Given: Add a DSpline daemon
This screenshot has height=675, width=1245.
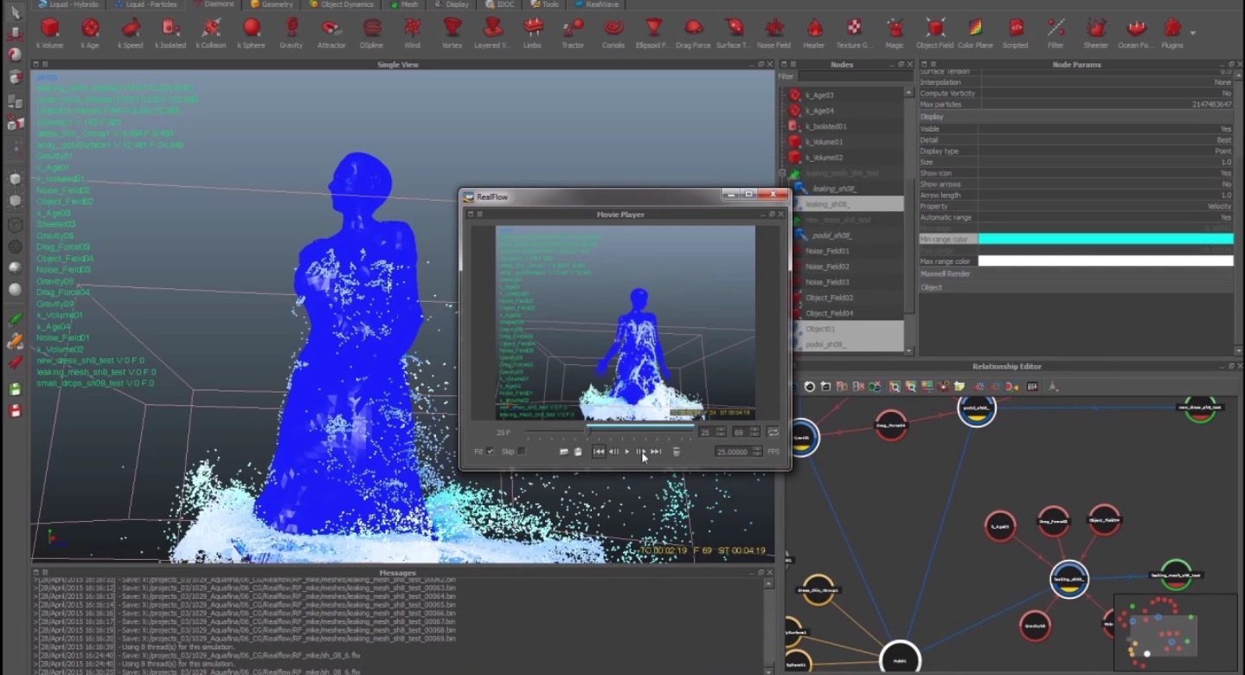Looking at the screenshot, I should 372,33.
